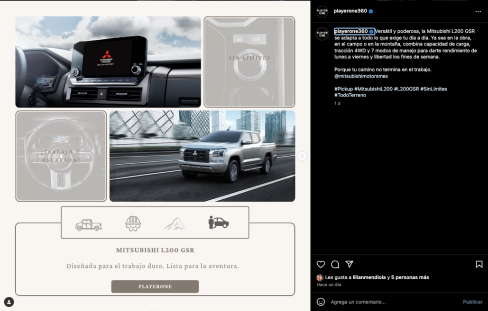Image resolution: width=488 pixels, height=311 pixels.
Task: Open comments via the speech bubble icon
Action: [335, 265]
